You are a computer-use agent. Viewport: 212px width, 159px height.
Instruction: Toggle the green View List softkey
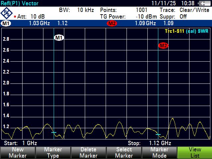[195, 153]
